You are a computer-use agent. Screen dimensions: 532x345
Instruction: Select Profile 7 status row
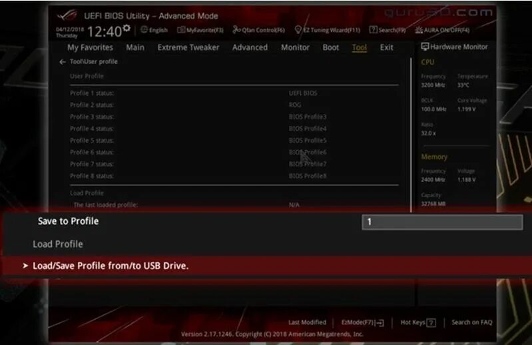(x=234, y=165)
